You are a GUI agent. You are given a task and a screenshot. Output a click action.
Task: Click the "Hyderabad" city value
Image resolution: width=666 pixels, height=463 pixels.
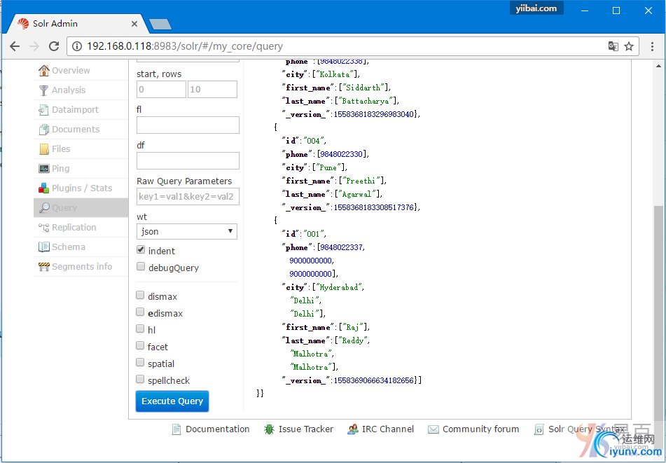pyautogui.click(x=340, y=288)
